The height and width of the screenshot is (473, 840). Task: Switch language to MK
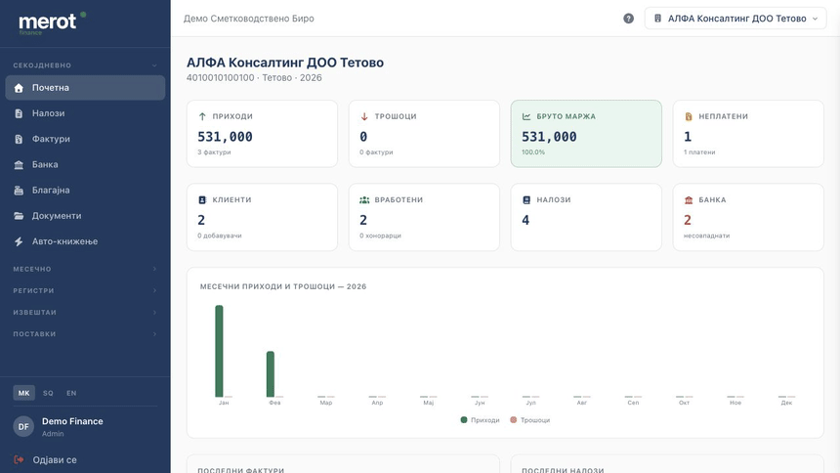[24, 393]
